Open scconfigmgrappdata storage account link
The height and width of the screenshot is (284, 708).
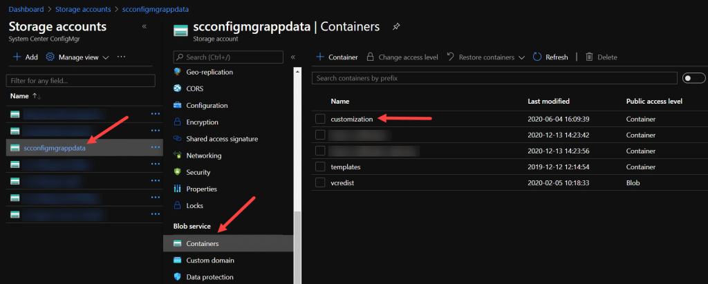(54, 148)
